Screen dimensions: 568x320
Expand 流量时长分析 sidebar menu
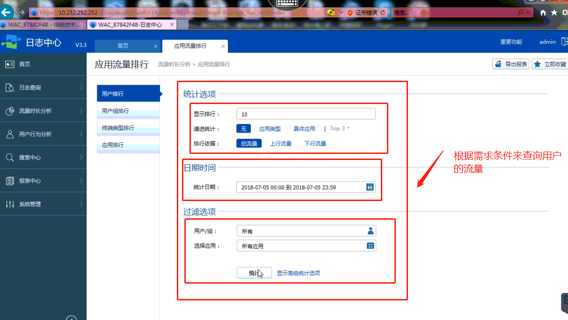43,111
